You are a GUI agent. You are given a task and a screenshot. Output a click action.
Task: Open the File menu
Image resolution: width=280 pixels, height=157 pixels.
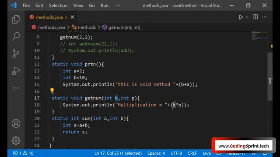26,5
